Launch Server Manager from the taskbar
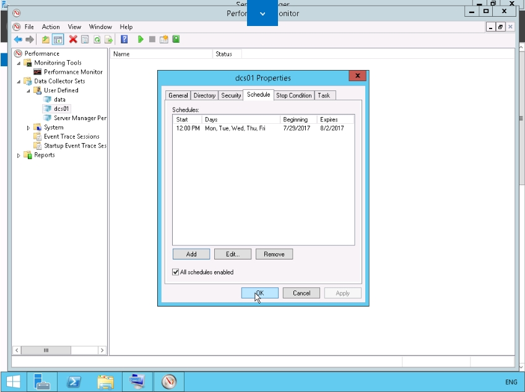Image resolution: width=525 pixels, height=392 pixels. coord(41,381)
